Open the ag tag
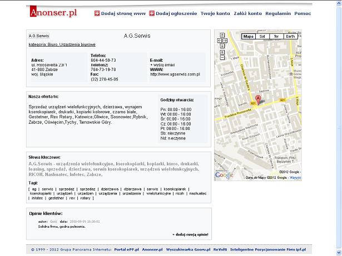This screenshot has height=256, width=342. coord(34,189)
